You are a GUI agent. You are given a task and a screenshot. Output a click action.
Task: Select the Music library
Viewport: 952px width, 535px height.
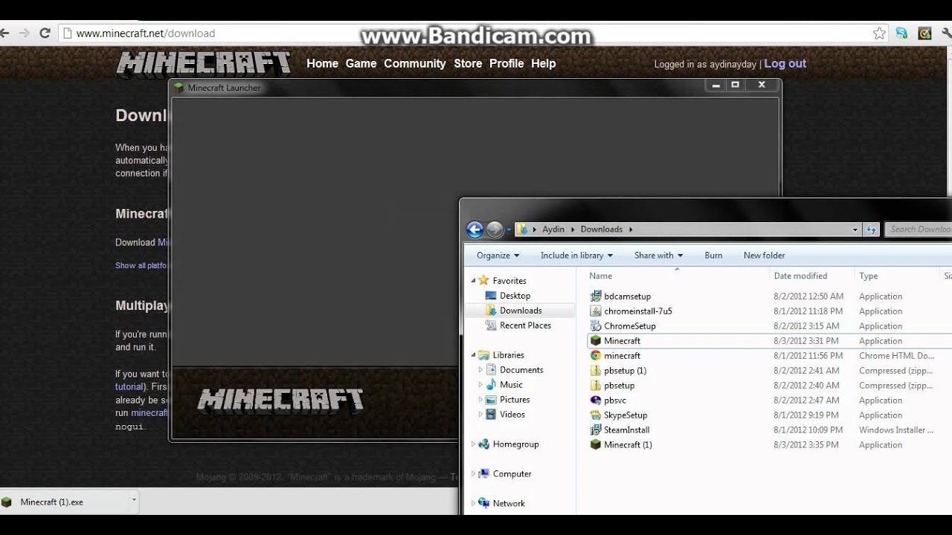pos(511,385)
